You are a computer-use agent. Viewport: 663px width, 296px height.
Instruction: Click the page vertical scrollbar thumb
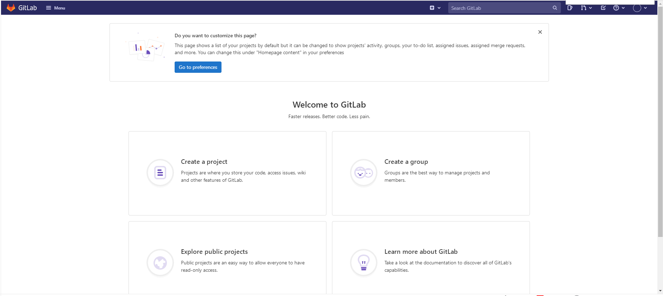click(660, 122)
